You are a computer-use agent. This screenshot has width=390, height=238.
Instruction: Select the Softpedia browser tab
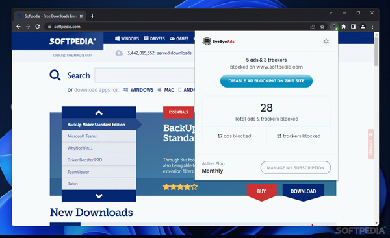[50, 16]
